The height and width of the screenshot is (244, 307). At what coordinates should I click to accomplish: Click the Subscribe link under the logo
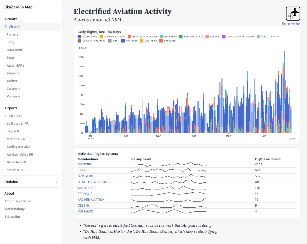(291, 24)
